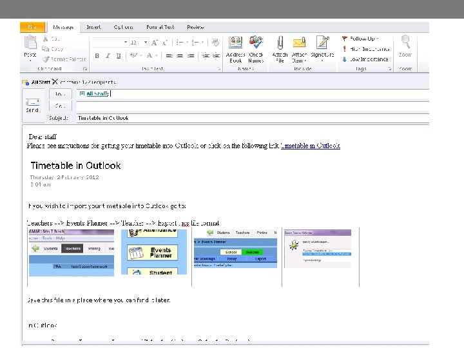Select the School/Teacher planner screenshot thumbnail

pyautogui.click(x=236, y=249)
